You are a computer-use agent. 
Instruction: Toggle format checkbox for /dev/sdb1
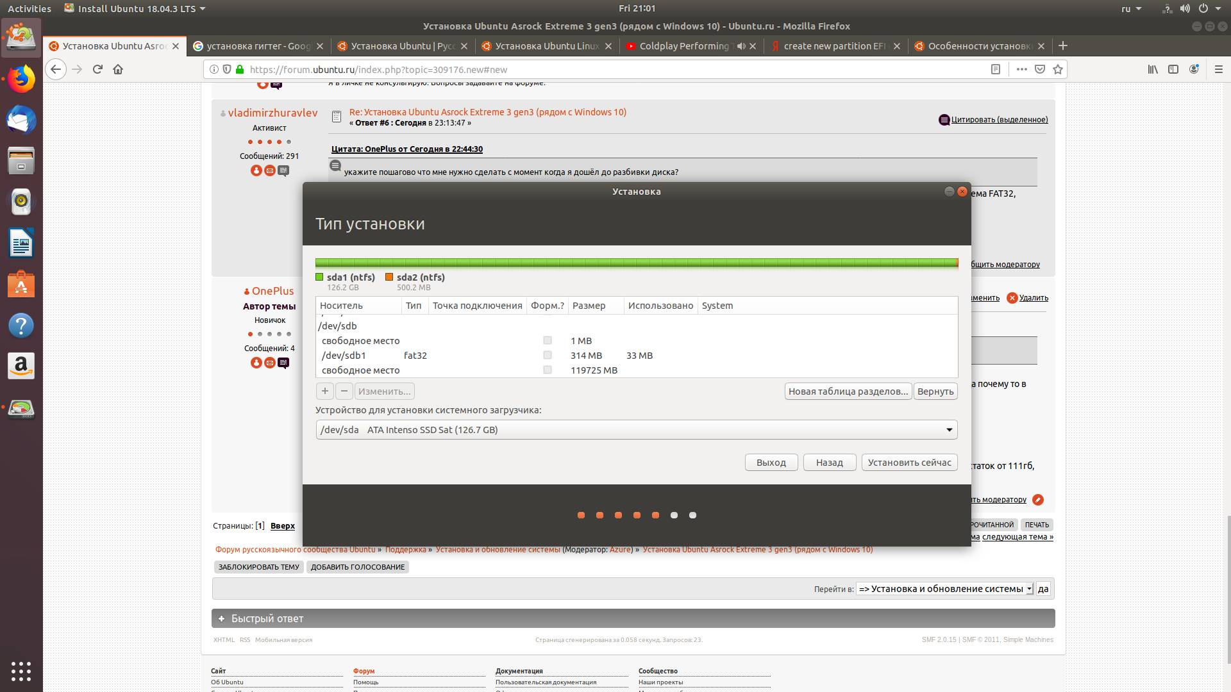548,355
